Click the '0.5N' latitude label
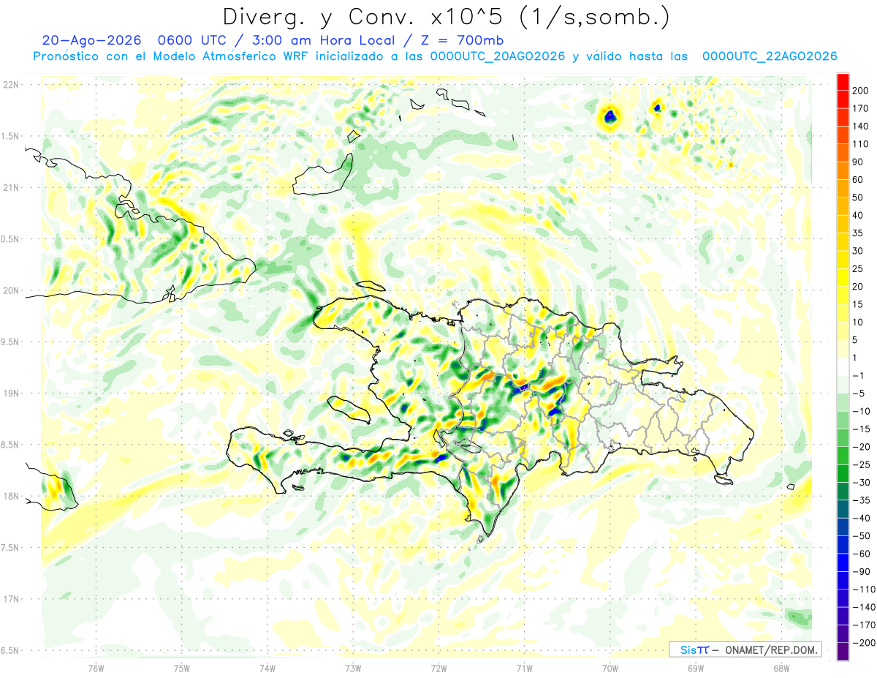This screenshot has width=877, height=678. pyautogui.click(x=10, y=239)
